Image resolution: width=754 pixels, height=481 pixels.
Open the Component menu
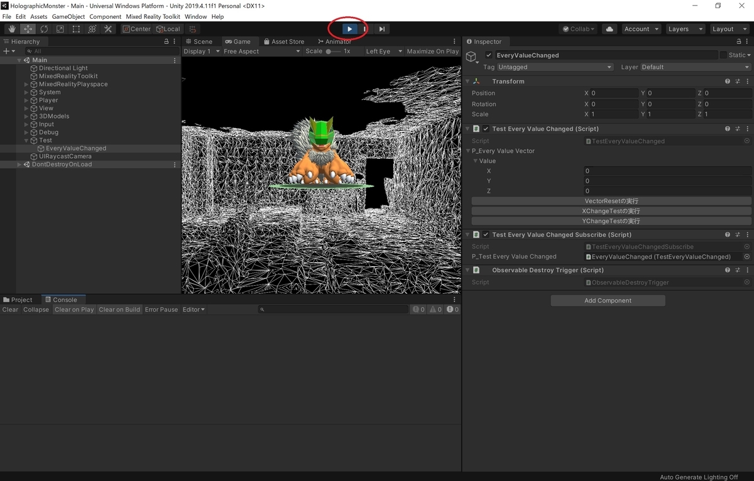pos(106,16)
